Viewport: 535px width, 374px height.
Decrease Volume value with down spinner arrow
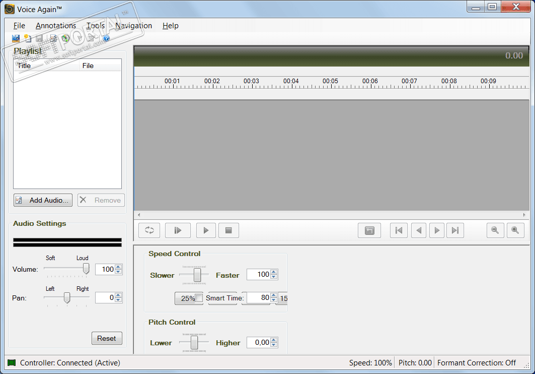(118, 272)
